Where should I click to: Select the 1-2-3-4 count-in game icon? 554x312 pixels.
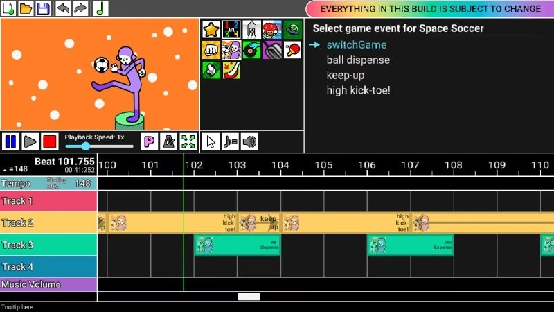tap(231, 29)
